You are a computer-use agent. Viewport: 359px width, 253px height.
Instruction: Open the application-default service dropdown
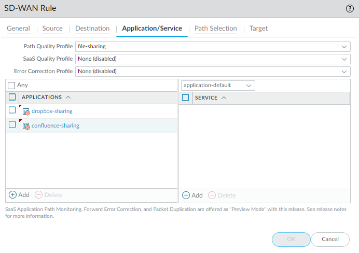tap(248, 85)
